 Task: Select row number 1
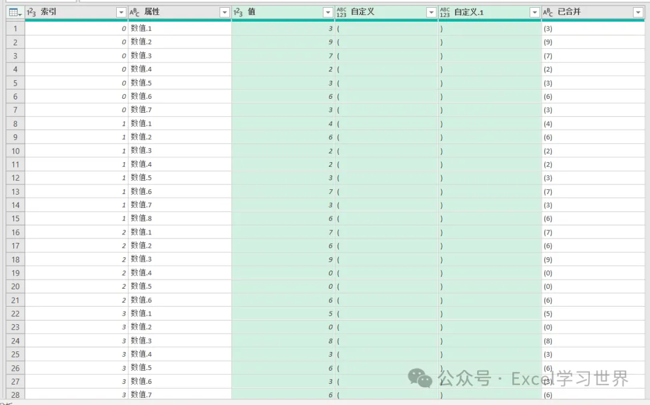[15, 29]
